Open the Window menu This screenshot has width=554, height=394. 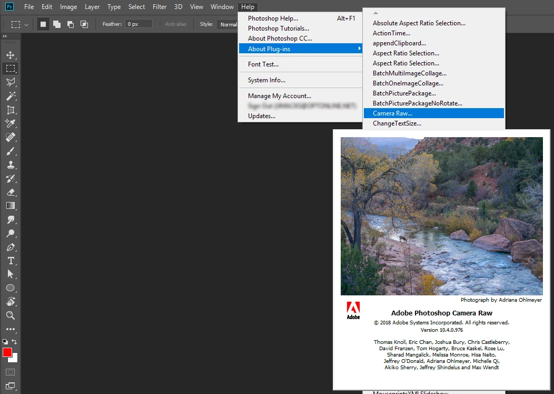coord(222,7)
